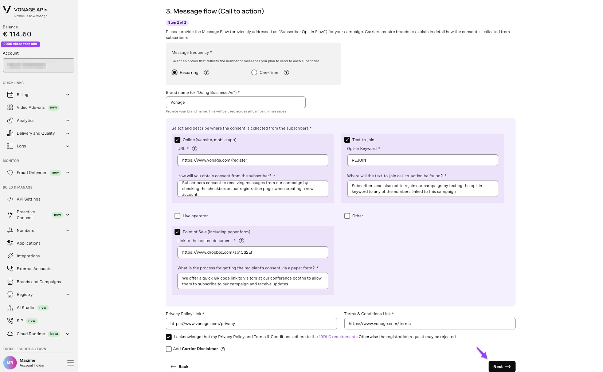
Task: Click the External Accounts chat icon
Action: pos(10,269)
